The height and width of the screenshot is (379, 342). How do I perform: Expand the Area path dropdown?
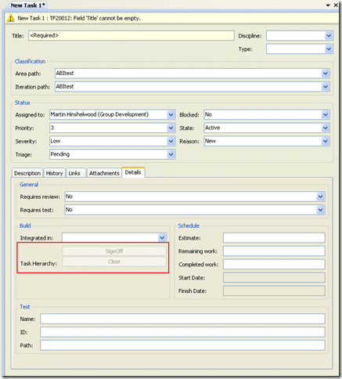click(x=326, y=74)
